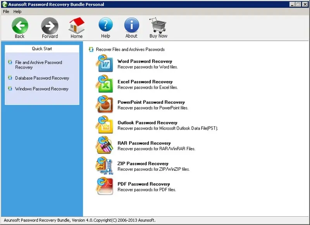Click the RAR Password Recovery icon

pyautogui.click(x=104, y=145)
